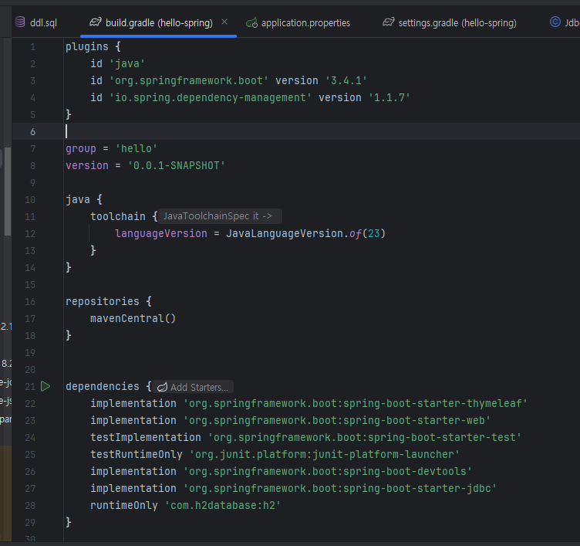Click the 'org.springframework.boot' plugin id string

[189, 81]
